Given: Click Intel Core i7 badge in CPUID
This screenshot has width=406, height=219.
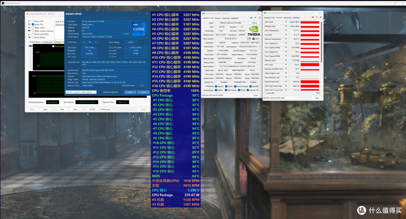Looking at the screenshot, I should (x=138, y=29).
